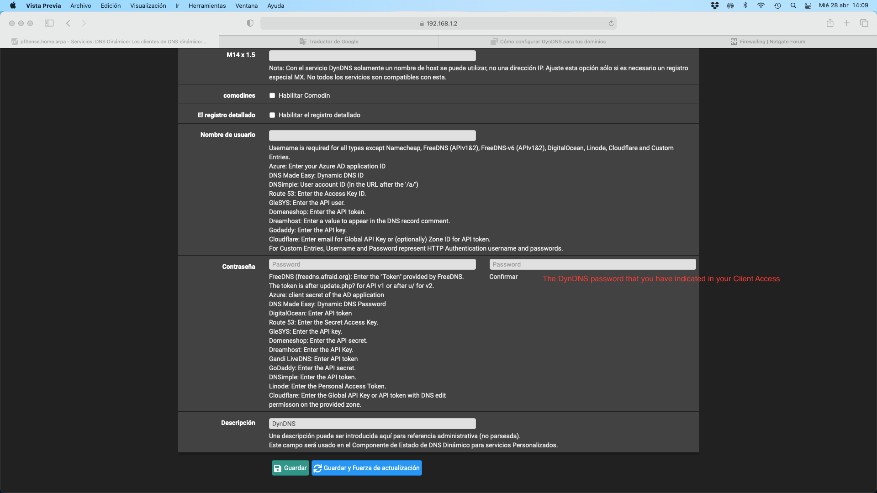The width and height of the screenshot is (877, 493).
Task: Click the El registro detallado label
Action: tap(227, 115)
